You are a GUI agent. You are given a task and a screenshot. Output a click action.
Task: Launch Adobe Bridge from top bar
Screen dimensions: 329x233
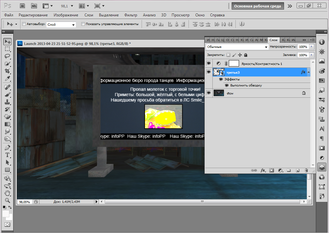click(x=22, y=6)
